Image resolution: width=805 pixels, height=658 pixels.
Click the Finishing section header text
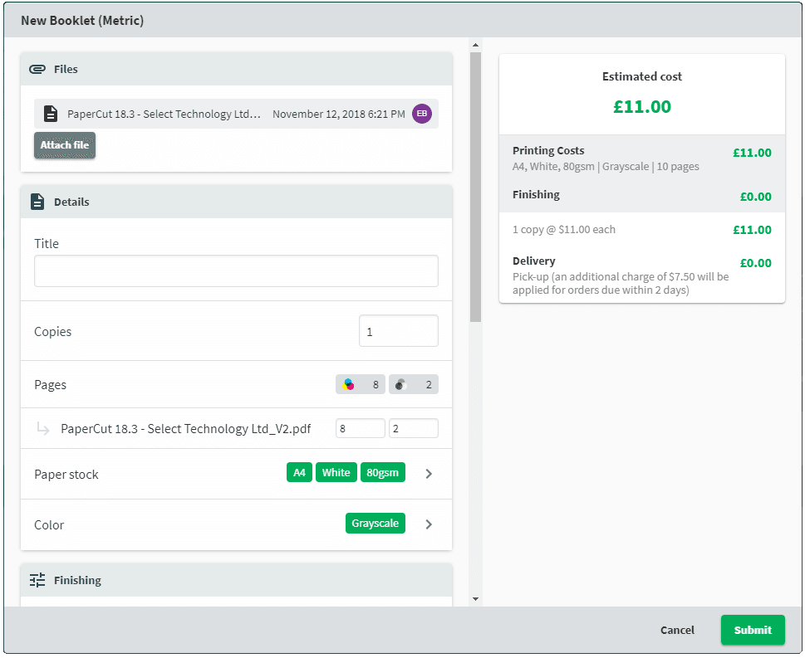pos(77,580)
